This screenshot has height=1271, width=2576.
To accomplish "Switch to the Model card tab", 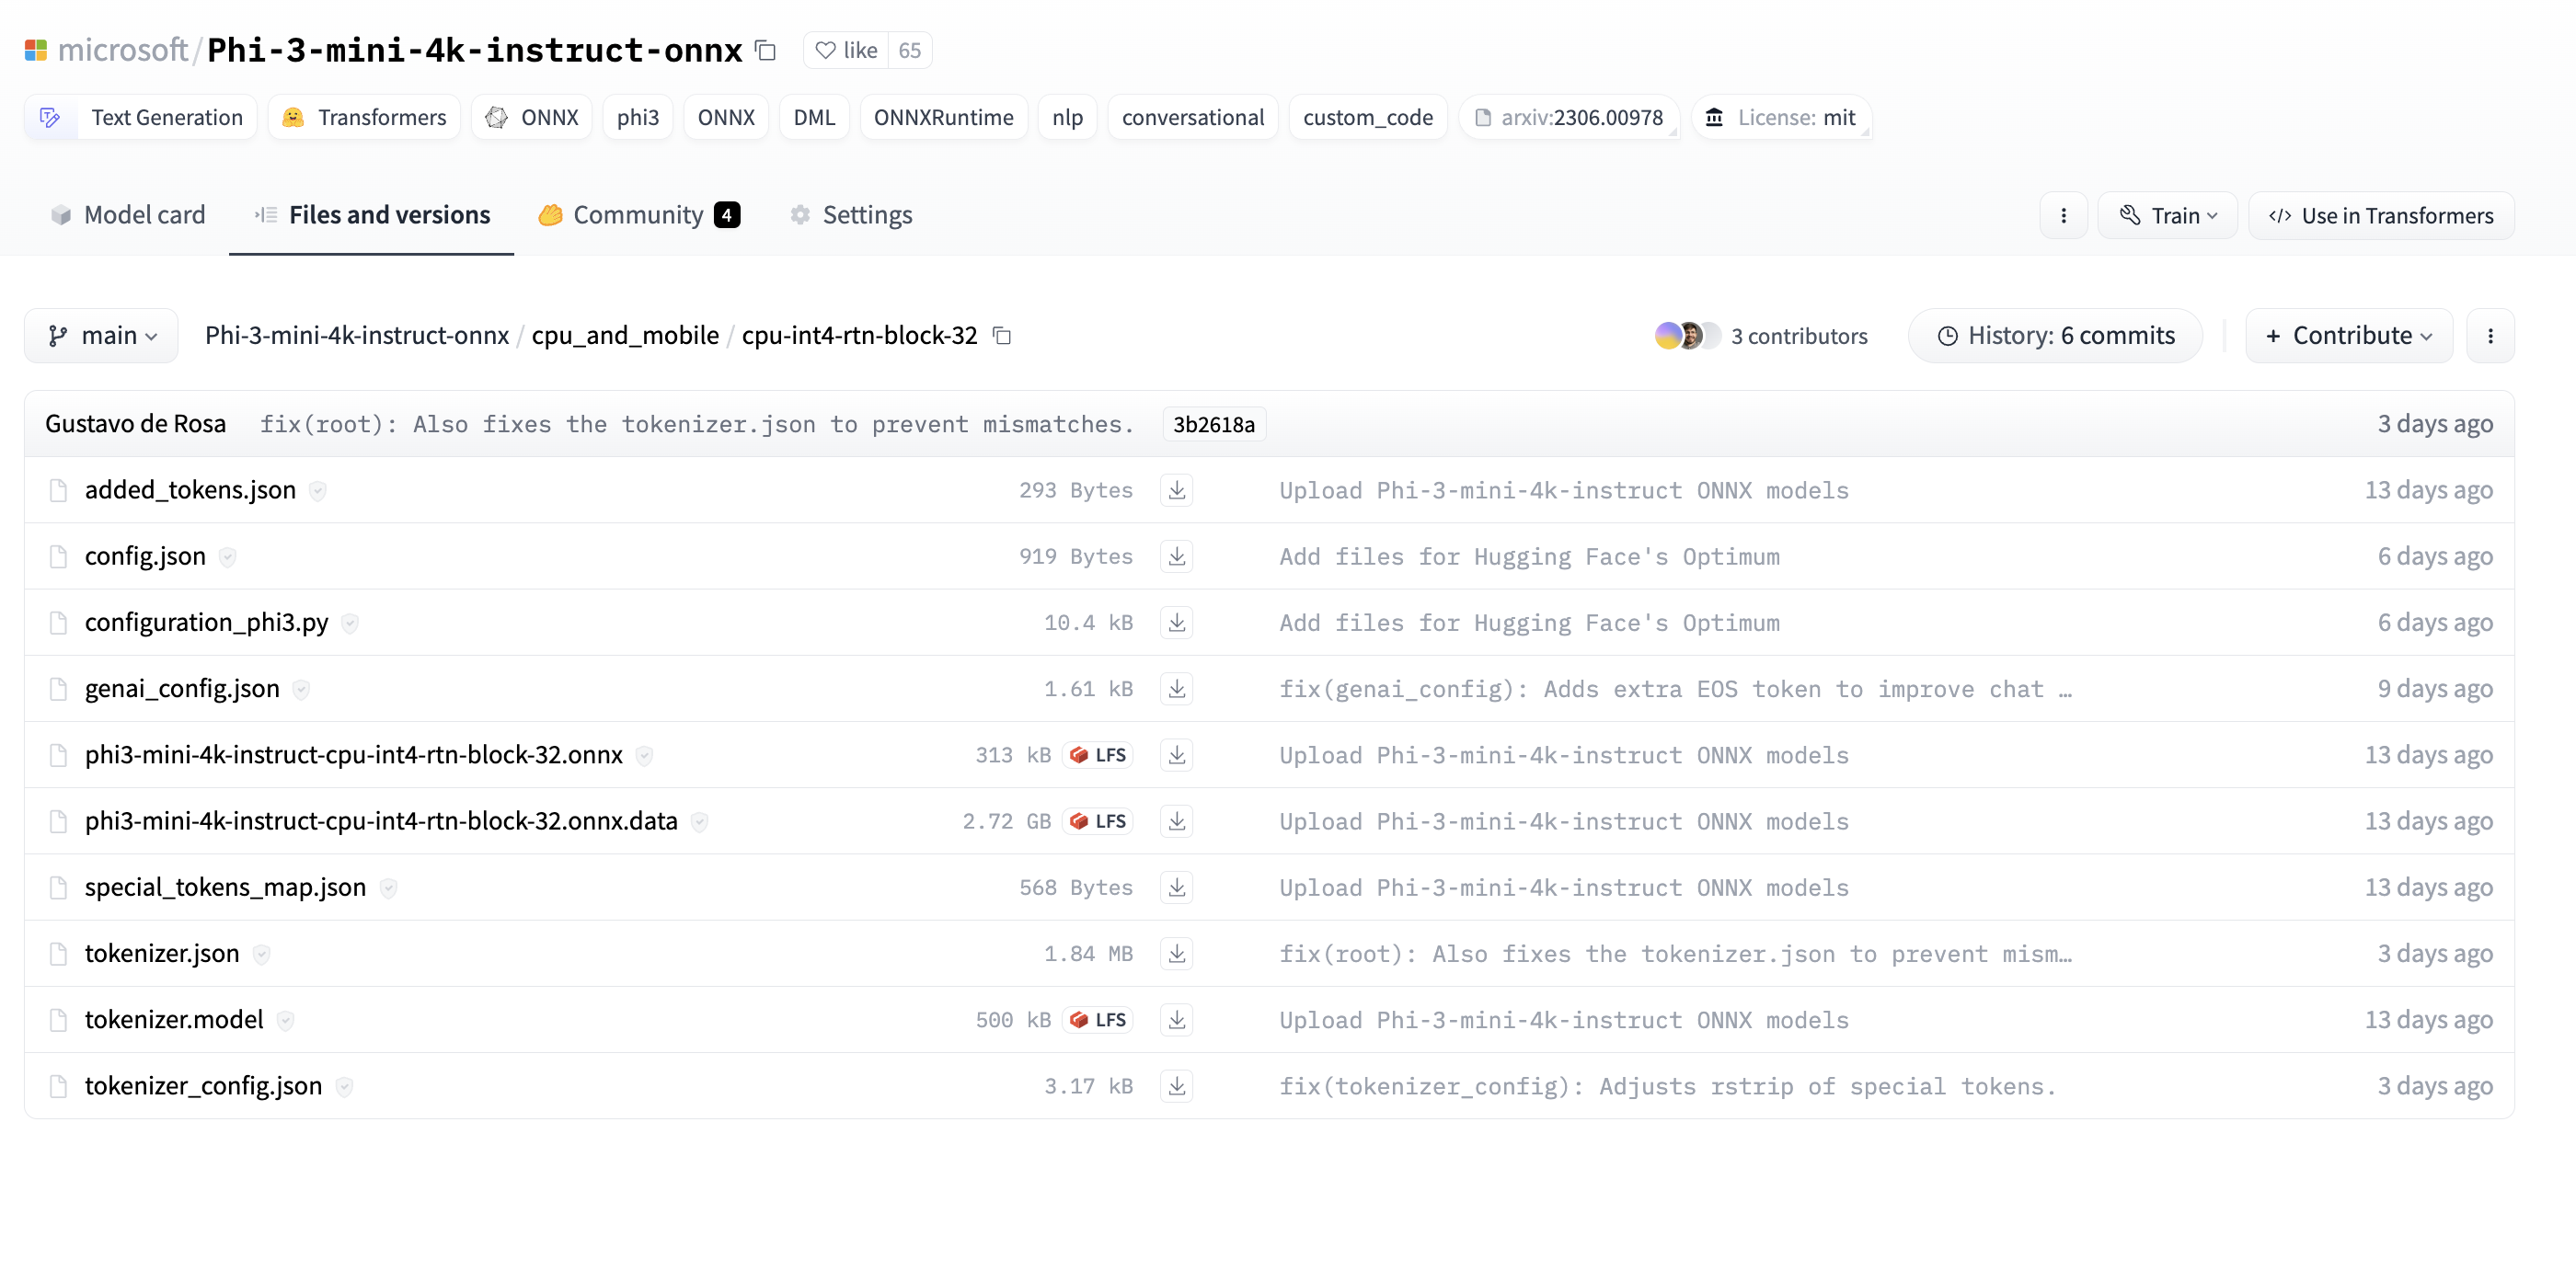I will coord(128,215).
